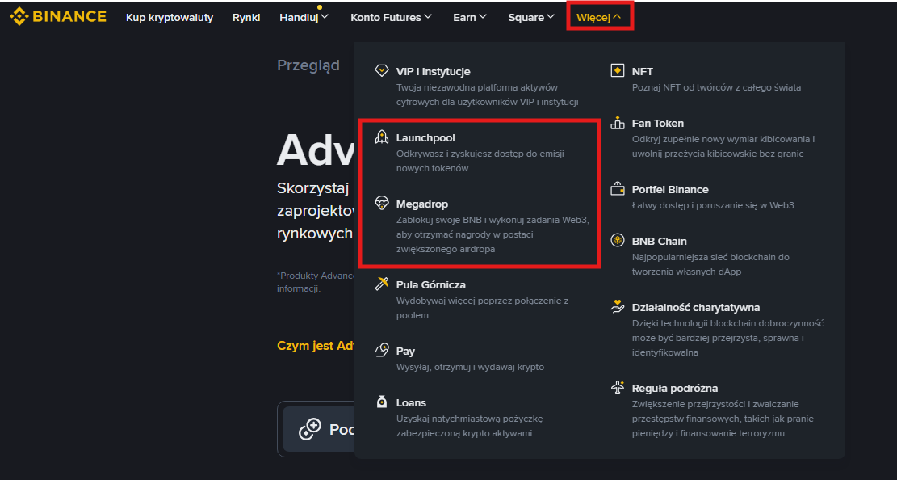897x480 pixels.
Task: Open Rynki in the top navigation
Action: [x=246, y=18]
